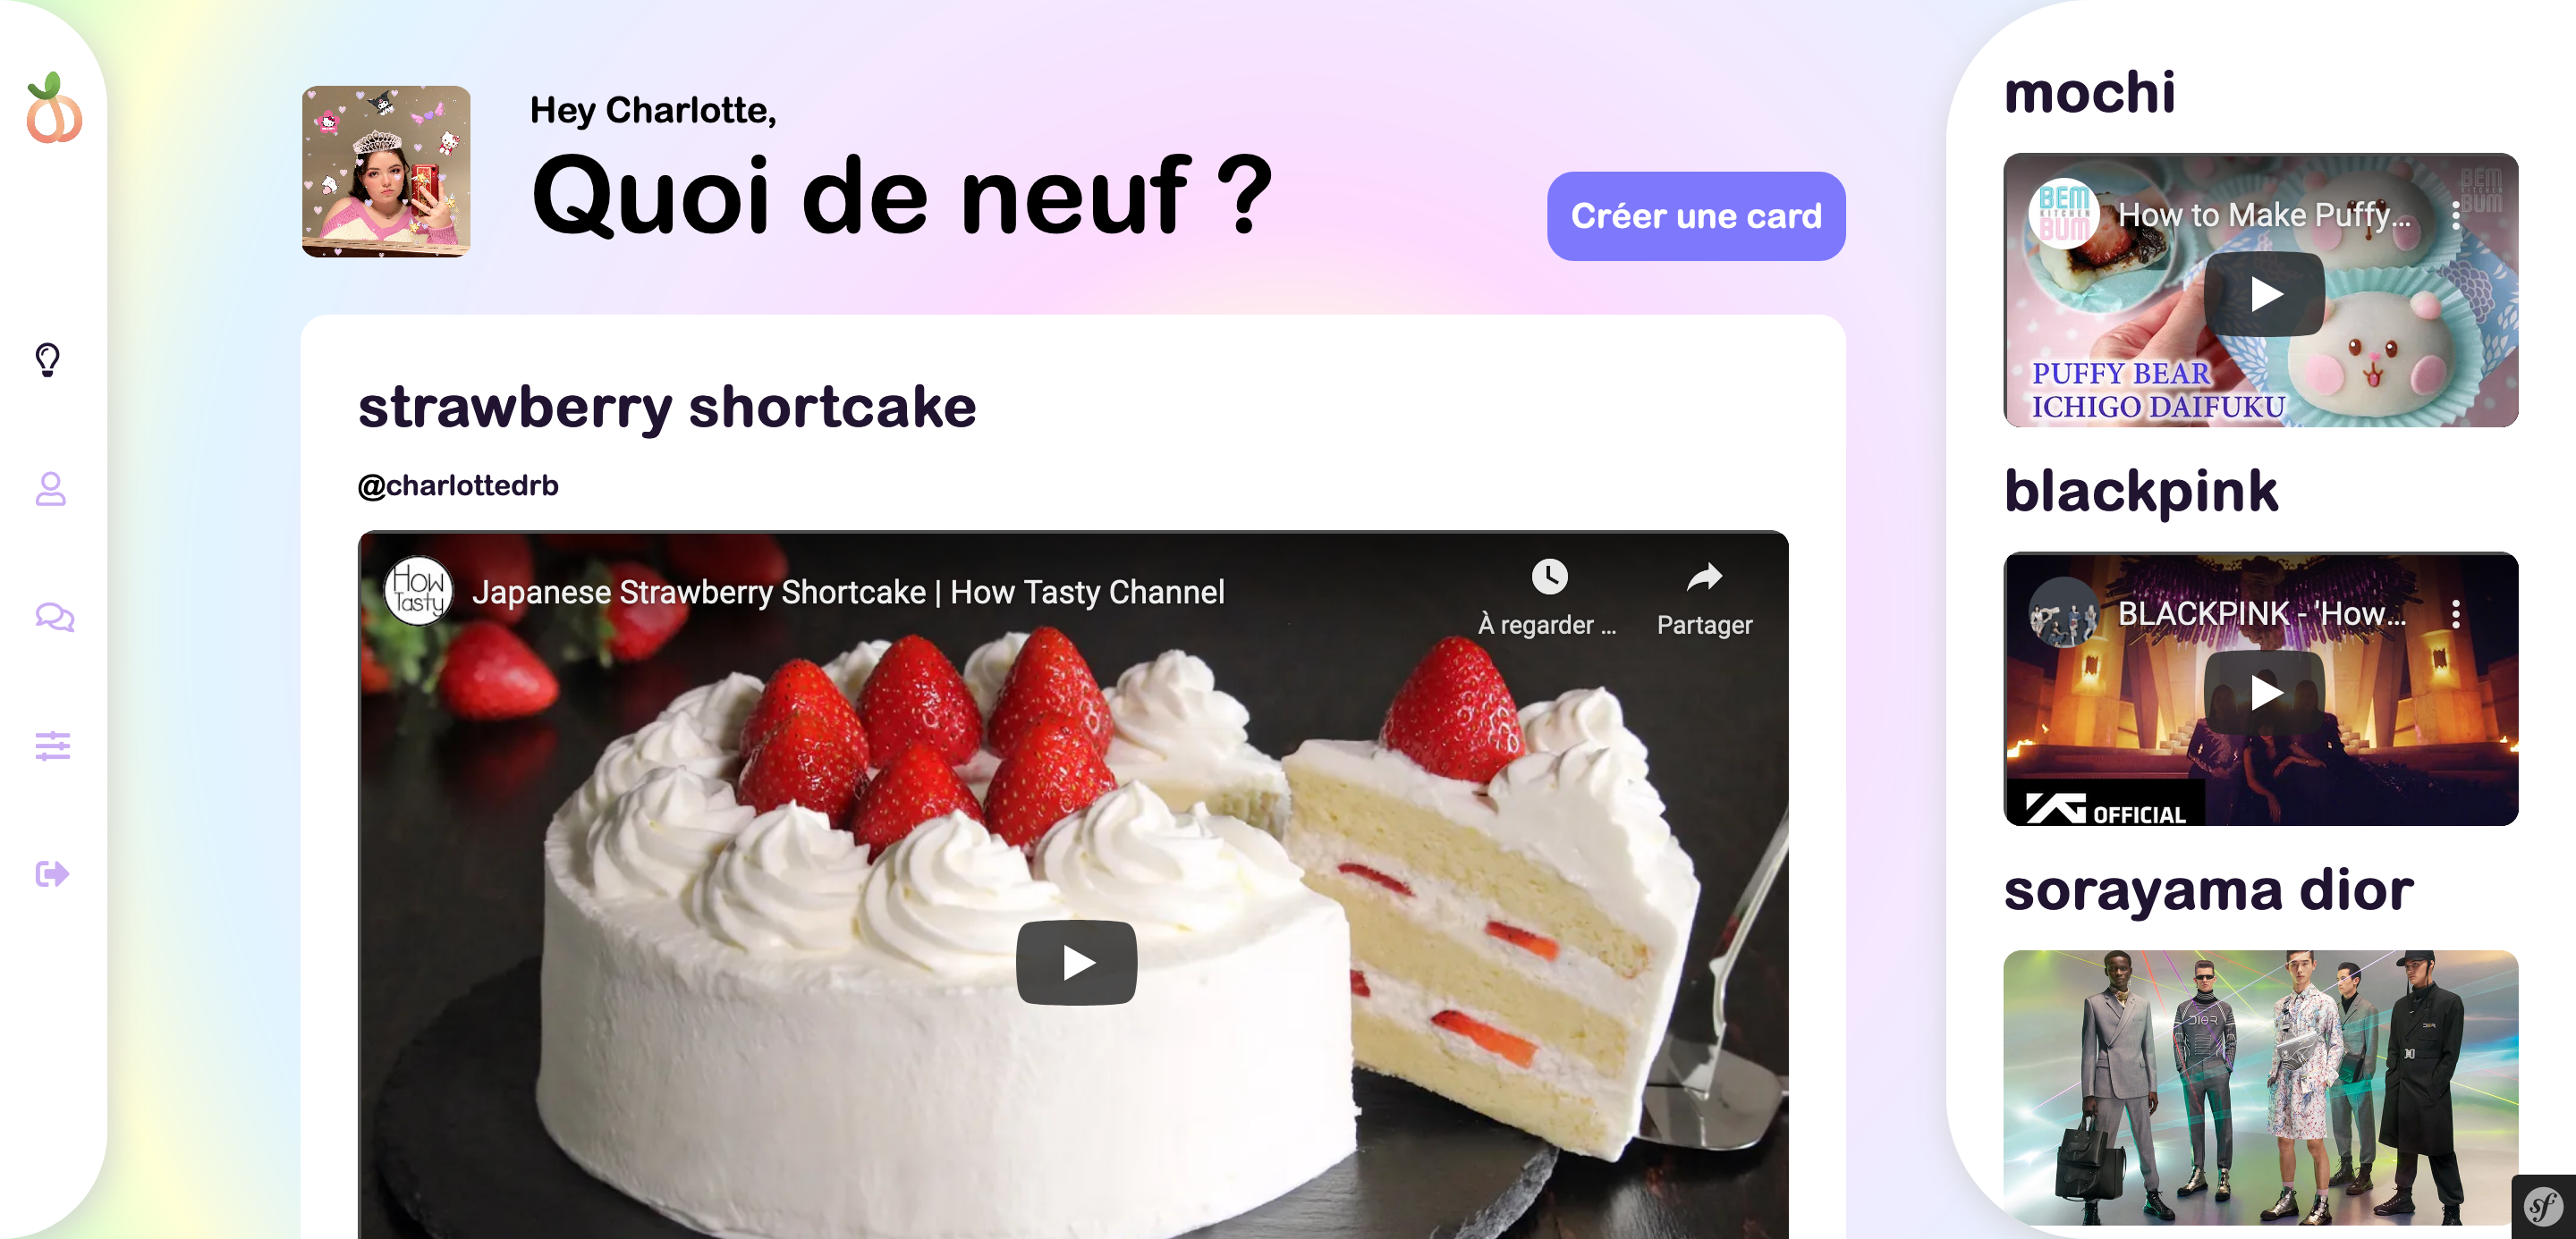2576x1239 pixels.
Task: Open the sorayama dior image
Action: coord(2260,1087)
